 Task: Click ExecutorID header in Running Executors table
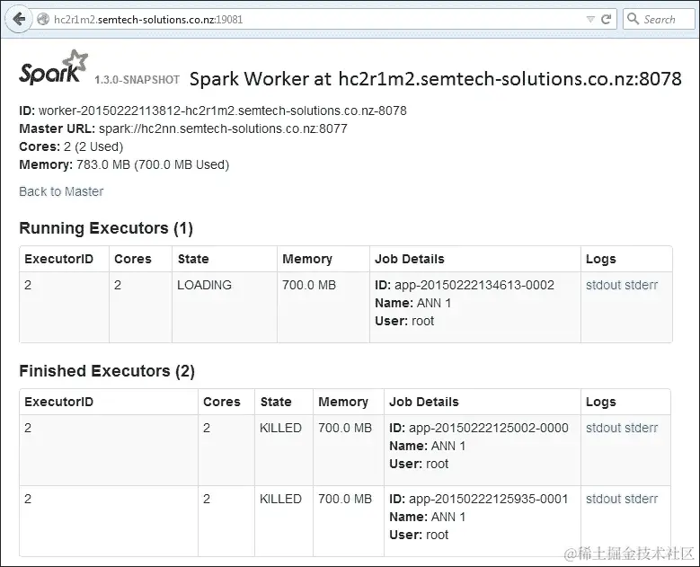59,259
